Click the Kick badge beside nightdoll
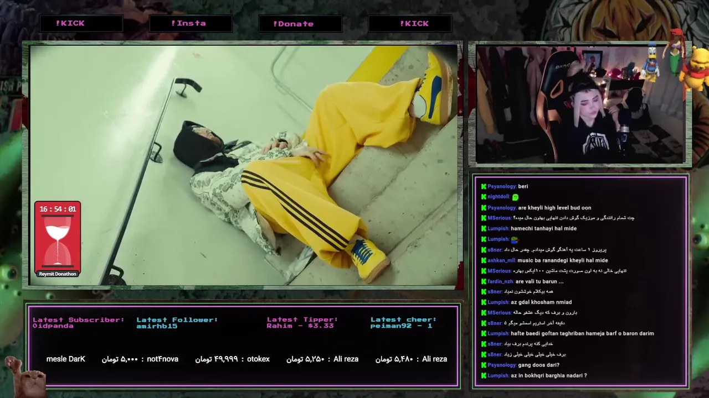The width and height of the screenshot is (709, 398). pyautogui.click(x=484, y=197)
